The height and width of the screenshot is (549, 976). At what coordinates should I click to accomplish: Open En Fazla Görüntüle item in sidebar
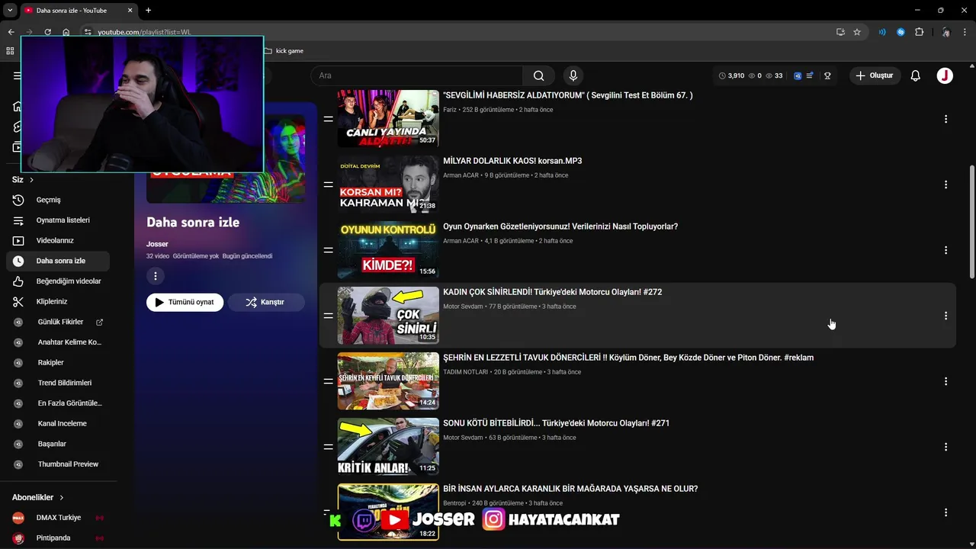click(58, 403)
